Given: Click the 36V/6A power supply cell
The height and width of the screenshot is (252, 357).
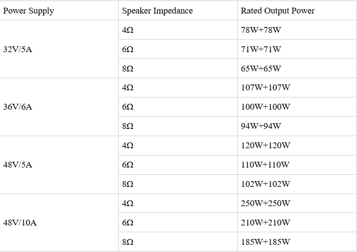Looking at the screenshot, I should point(17,107).
